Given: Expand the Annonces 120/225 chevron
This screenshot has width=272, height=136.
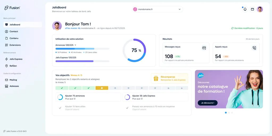Looking at the screenshot, I should click(x=75, y=45).
